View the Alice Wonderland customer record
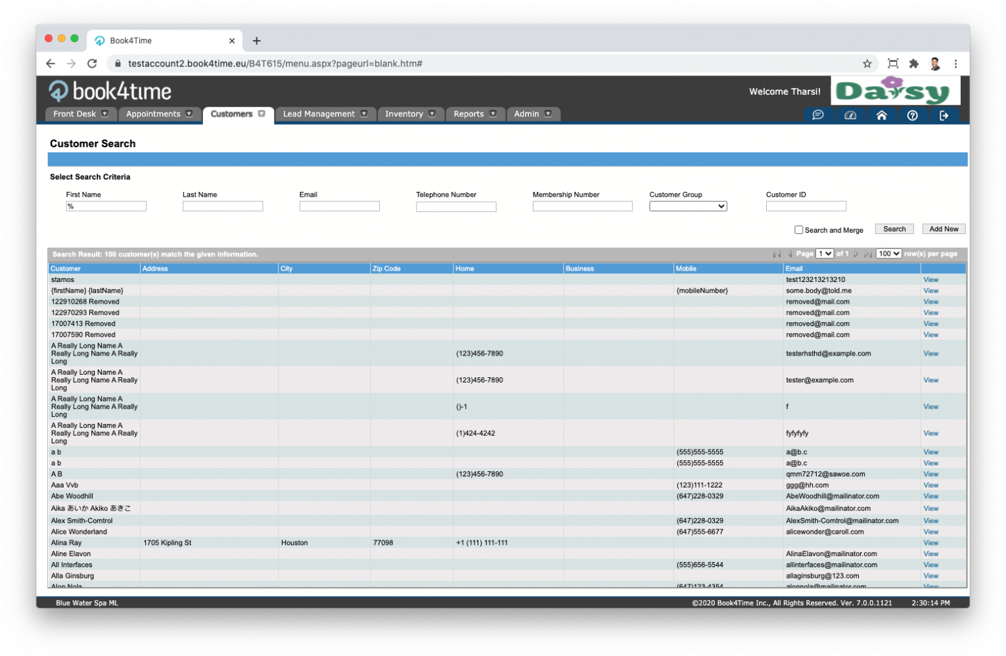This screenshot has height=656, width=1006. point(930,532)
